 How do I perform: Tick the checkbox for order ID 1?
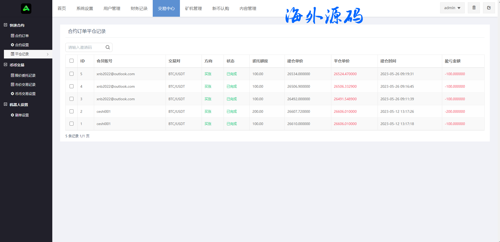tap(71, 124)
